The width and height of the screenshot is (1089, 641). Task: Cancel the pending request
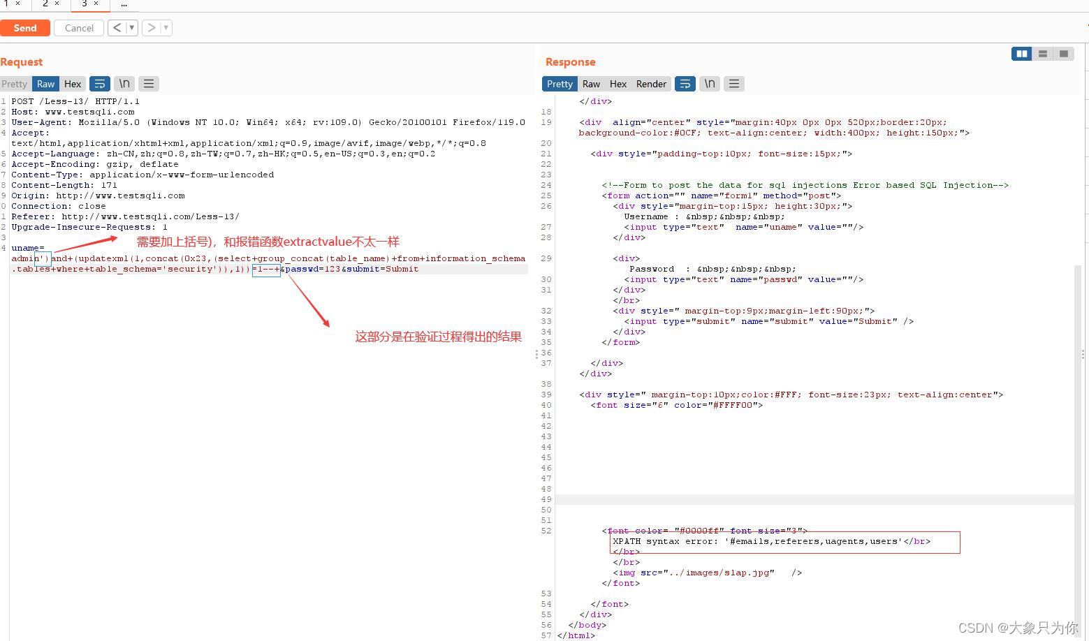pyautogui.click(x=79, y=28)
